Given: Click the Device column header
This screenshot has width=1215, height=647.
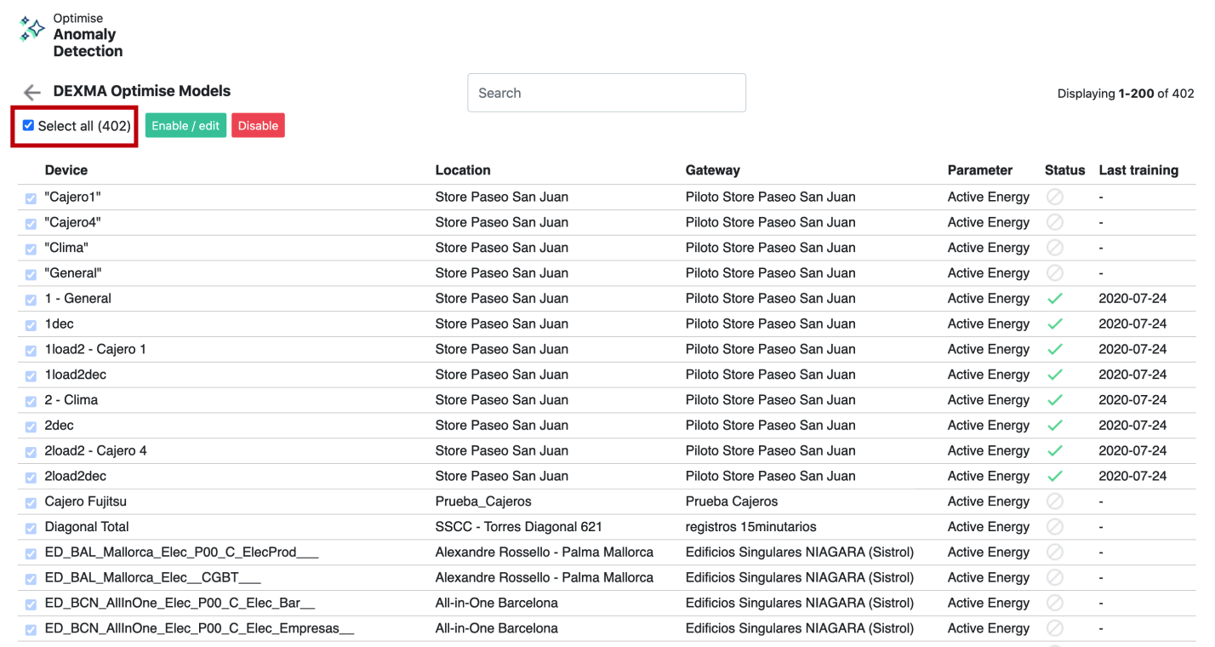Looking at the screenshot, I should [66, 170].
